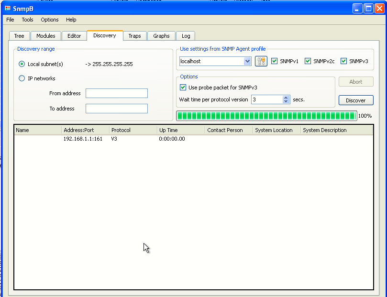Click the To address input field

tap(117, 109)
